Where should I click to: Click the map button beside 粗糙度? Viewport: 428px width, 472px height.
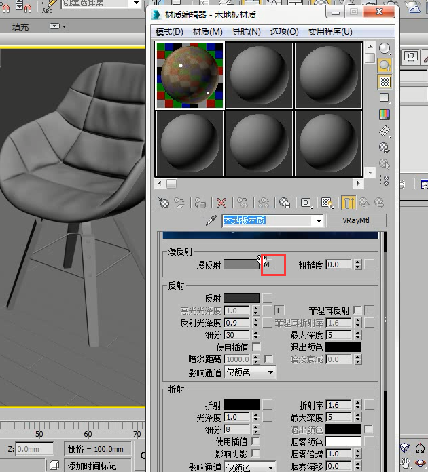click(x=369, y=264)
